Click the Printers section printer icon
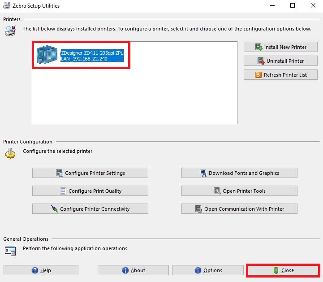 [10, 31]
